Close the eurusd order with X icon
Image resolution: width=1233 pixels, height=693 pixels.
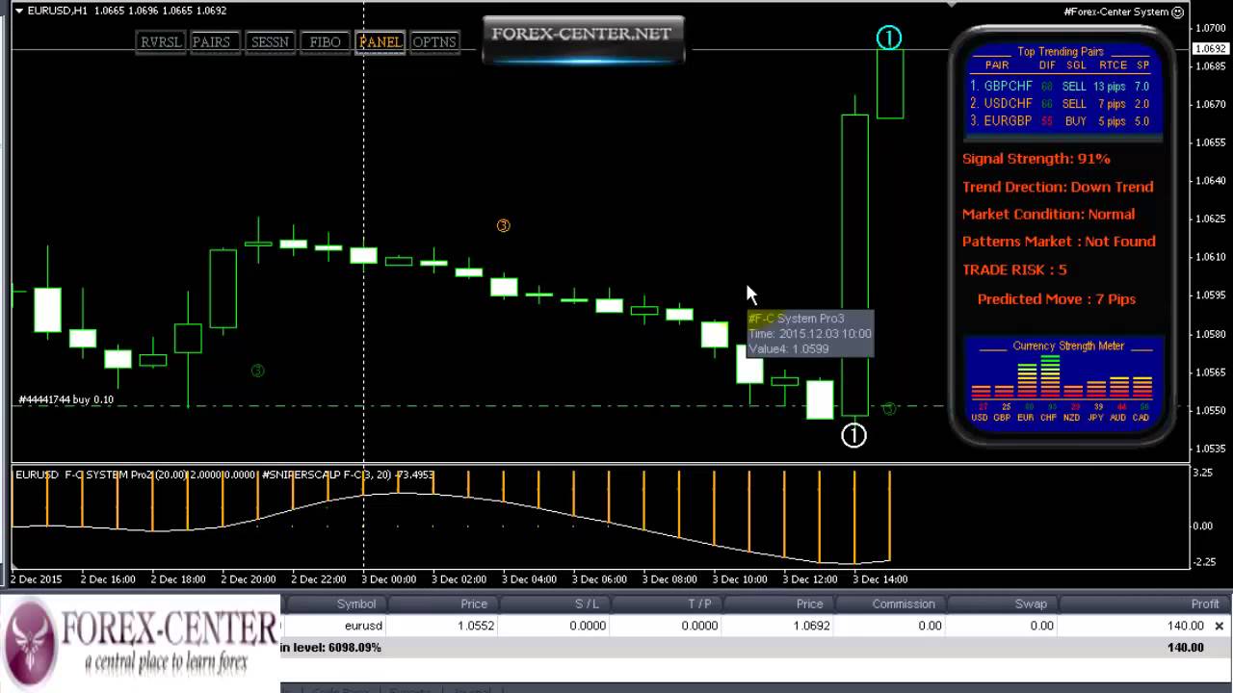(x=1219, y=626)
